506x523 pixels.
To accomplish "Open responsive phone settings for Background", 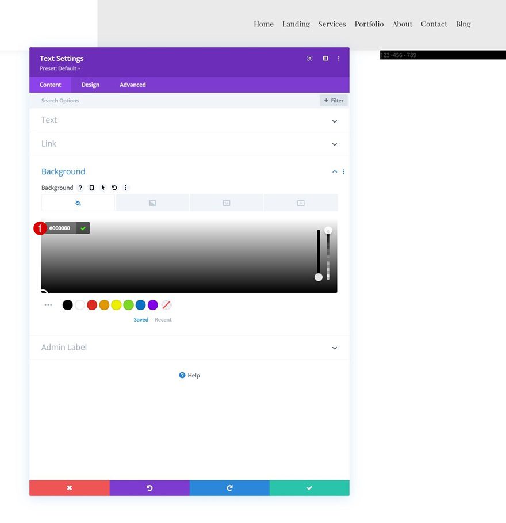I will point(91,188).
